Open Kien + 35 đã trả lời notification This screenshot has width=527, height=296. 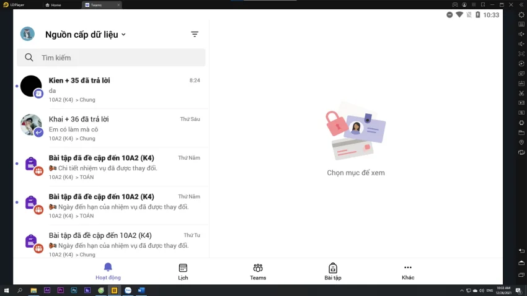pyautogui.click(x=111, y=89)
